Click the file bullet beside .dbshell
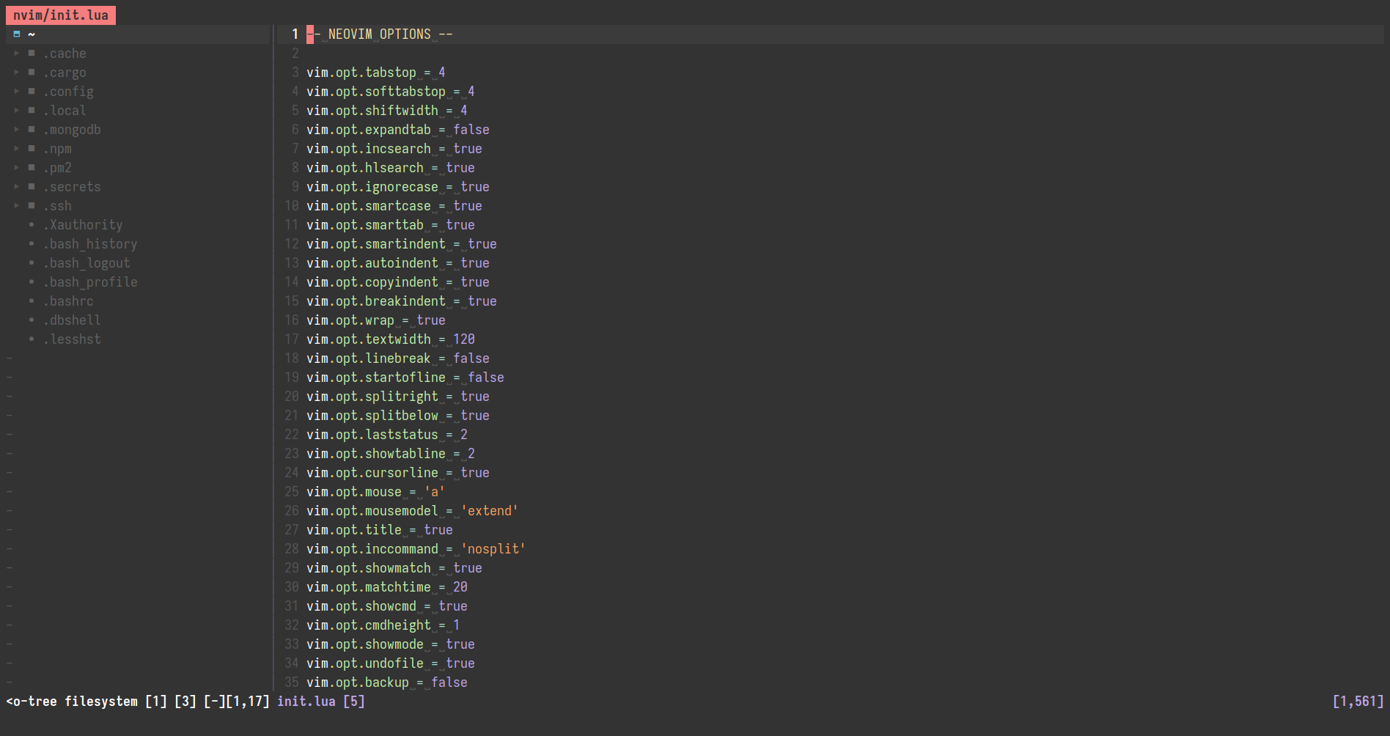The image size is (1390, 736). [32, 320]
